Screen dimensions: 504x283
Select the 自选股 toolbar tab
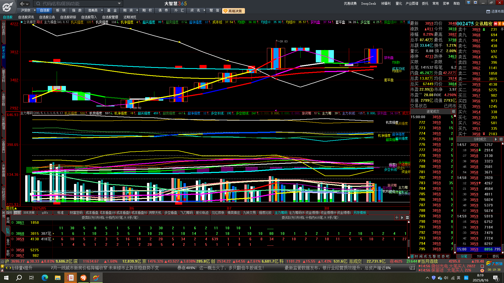coord(45,10)
